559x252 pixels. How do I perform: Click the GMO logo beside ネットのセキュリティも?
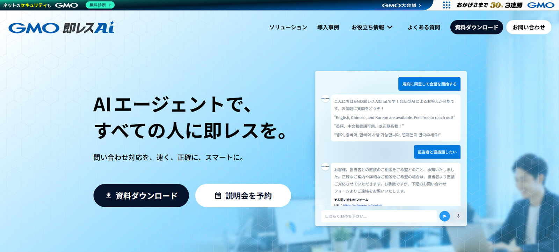coord(66,5)
